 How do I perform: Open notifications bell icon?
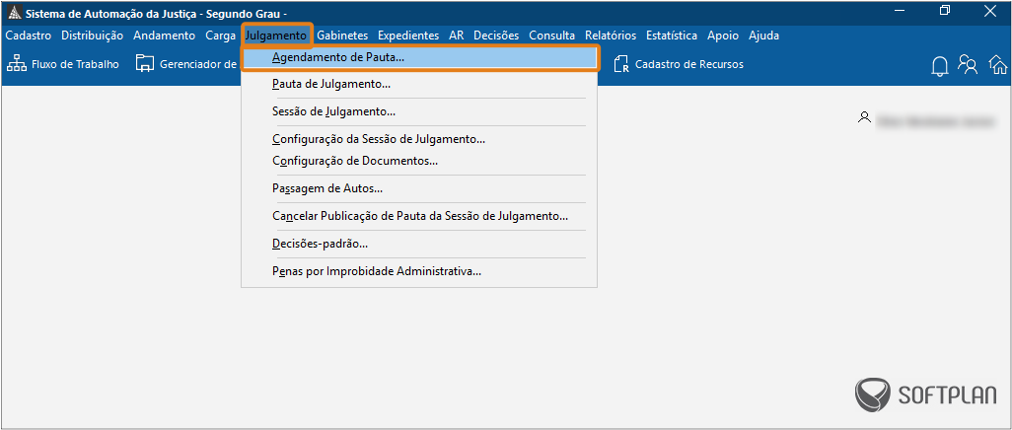point(940,66)
